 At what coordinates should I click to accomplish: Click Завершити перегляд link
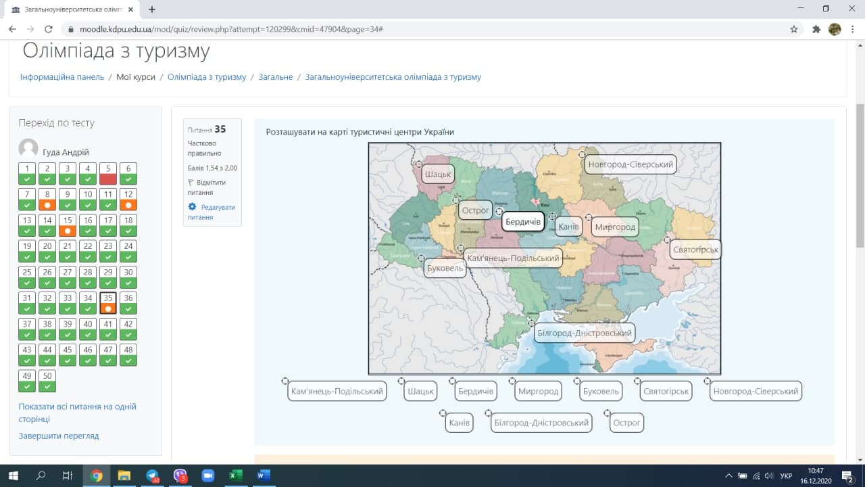click(59, 436)
